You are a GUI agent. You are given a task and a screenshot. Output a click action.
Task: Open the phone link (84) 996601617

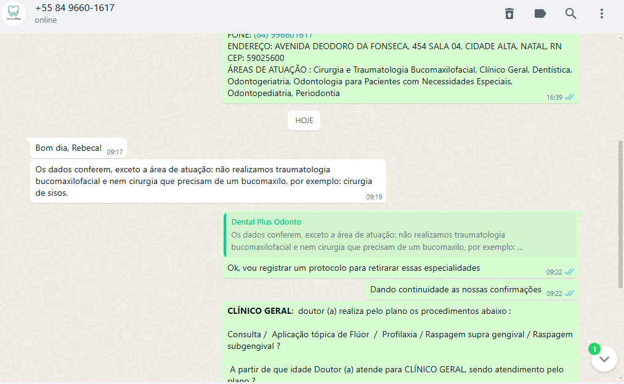[x=283, y=35]
